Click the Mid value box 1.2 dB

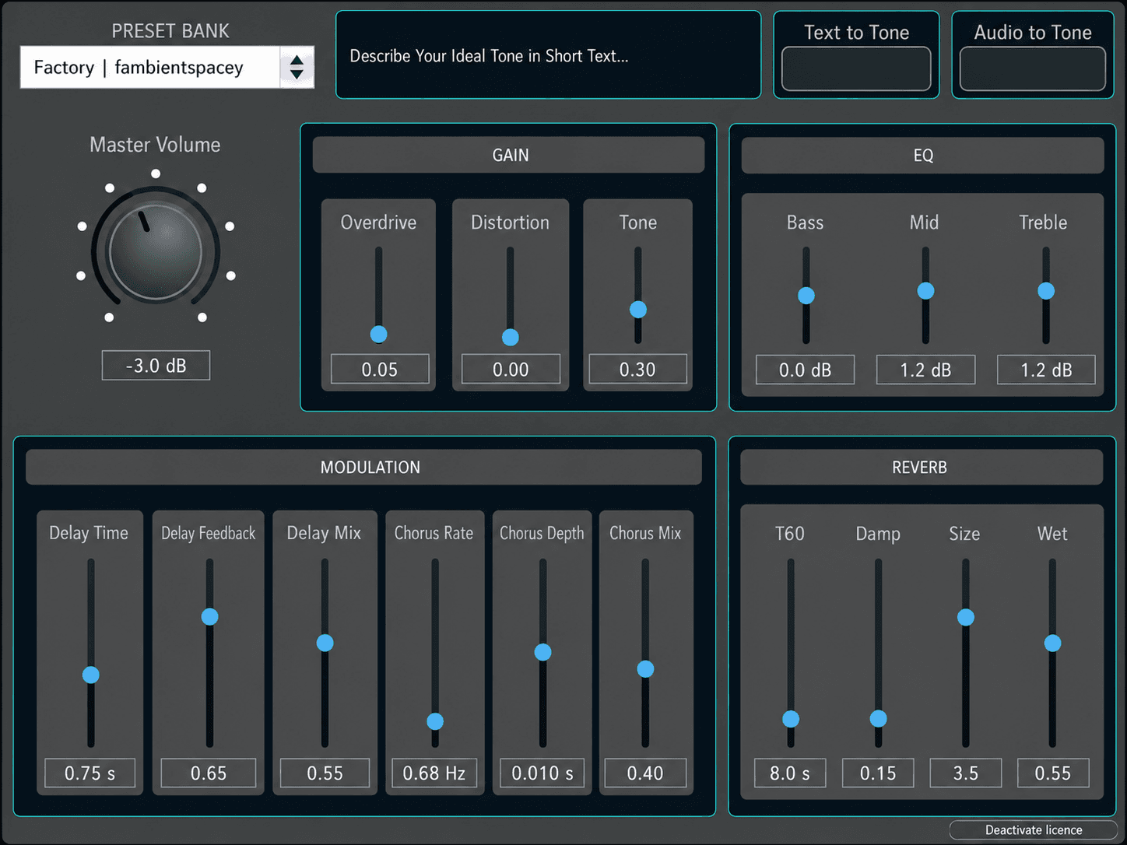[x=925, y=370]
